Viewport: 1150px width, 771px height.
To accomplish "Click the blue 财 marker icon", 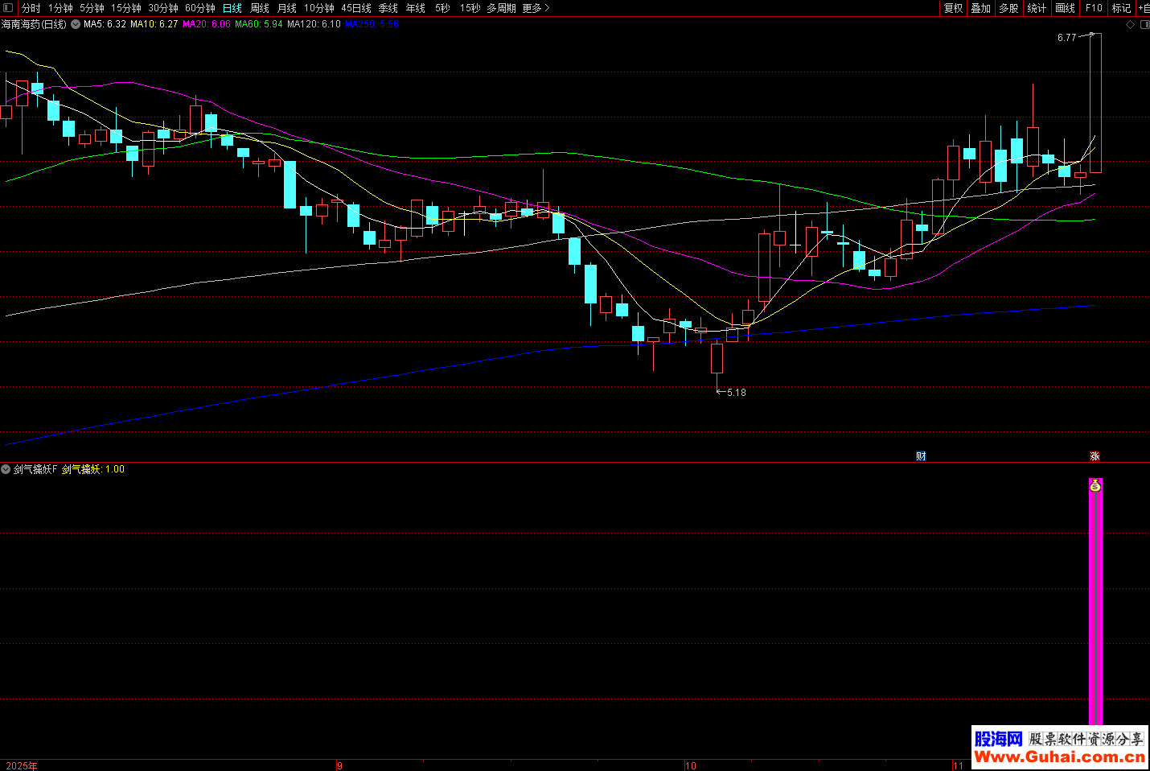I will 921,456.
